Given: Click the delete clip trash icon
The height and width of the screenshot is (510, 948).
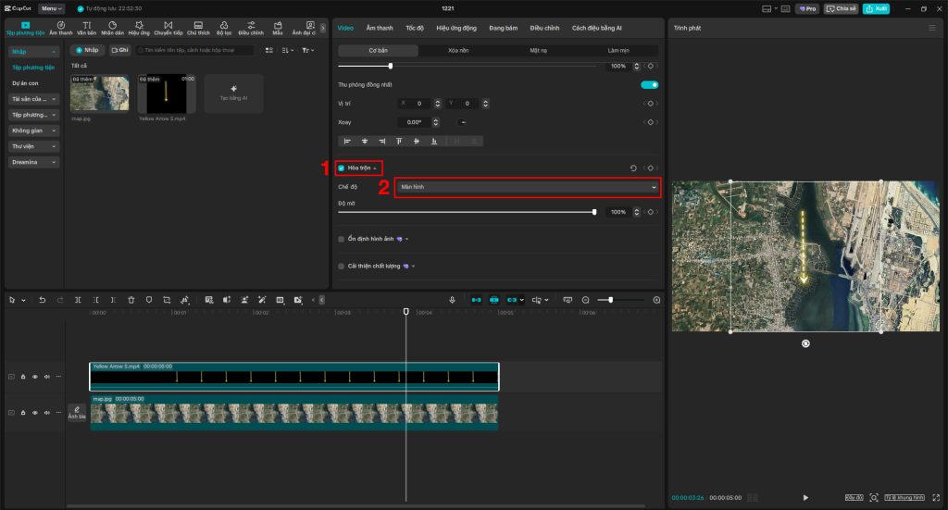Looking at the screenshot, I should [x=131, y=300].
